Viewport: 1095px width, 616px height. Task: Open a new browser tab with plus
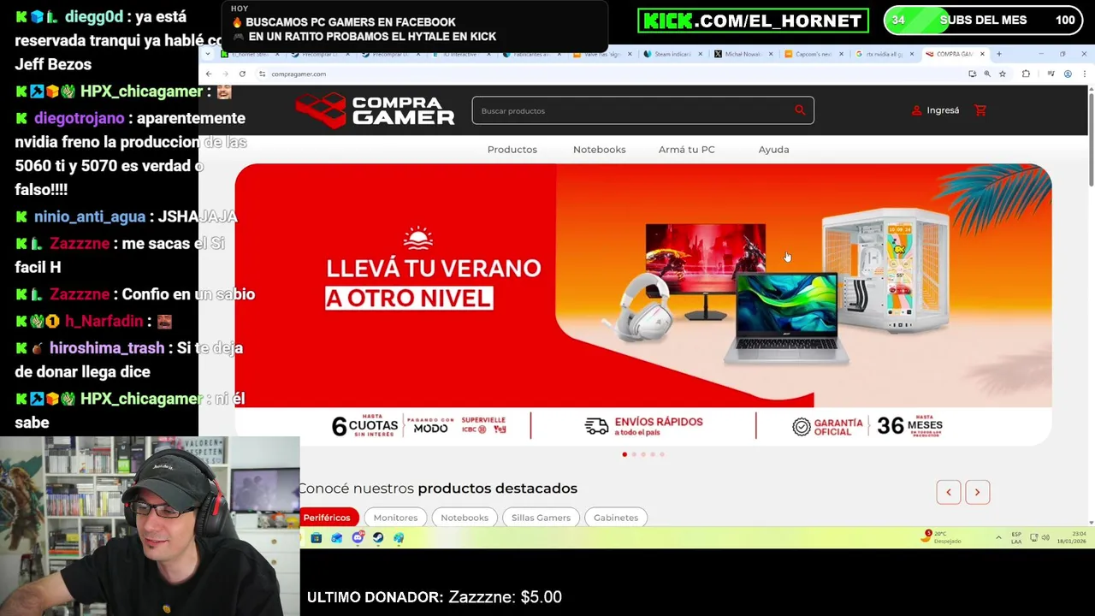(x=998, y=54)
